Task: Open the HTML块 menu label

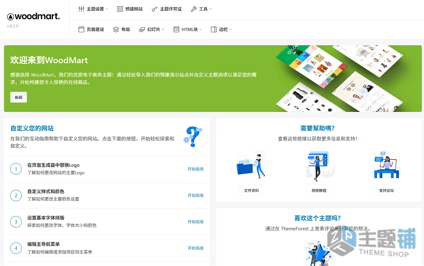Action: [190, 29]
